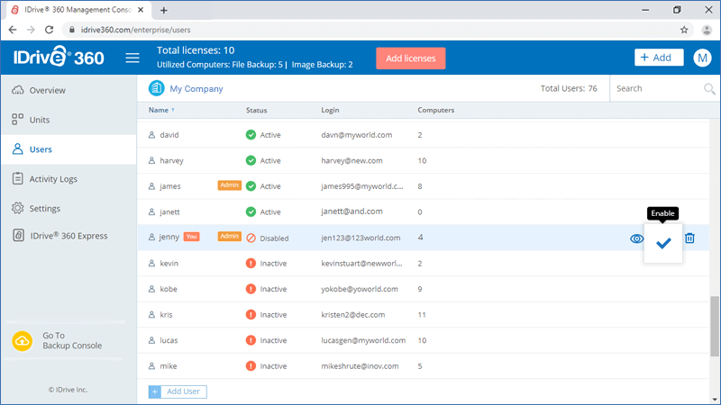The image size is (721, 405).
Task: Click the Active status icon for david
Action: point(251,134)
